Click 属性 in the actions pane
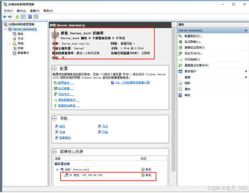 tap(188, 89)
